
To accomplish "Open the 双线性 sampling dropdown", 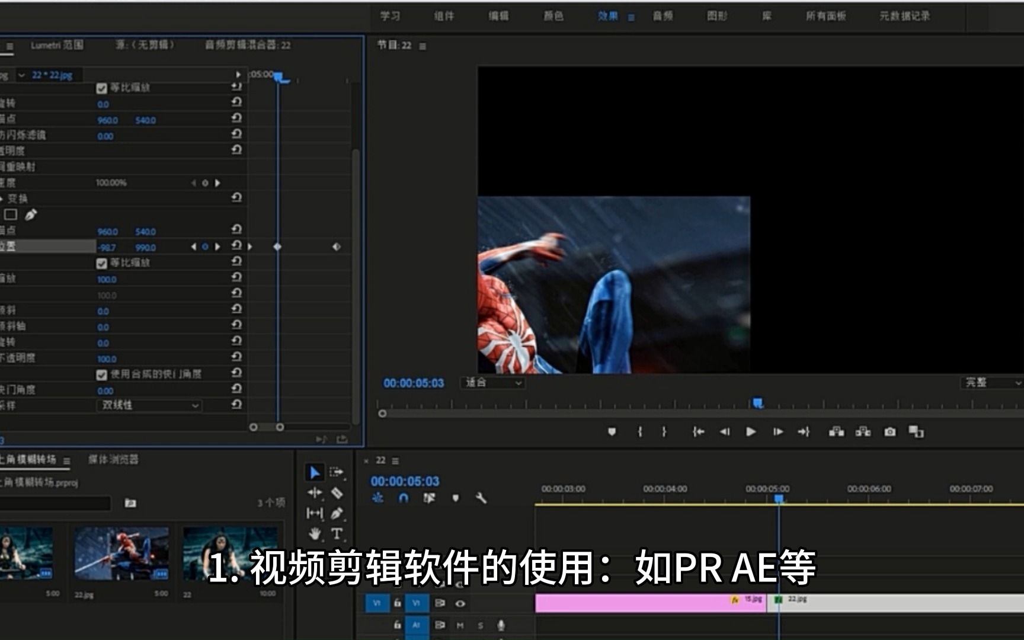I will 149,405.
